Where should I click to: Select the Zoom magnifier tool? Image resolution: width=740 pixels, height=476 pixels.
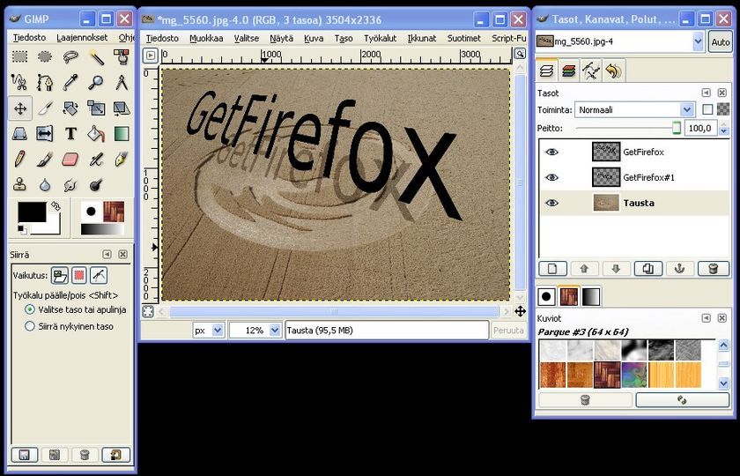(96, 82)
